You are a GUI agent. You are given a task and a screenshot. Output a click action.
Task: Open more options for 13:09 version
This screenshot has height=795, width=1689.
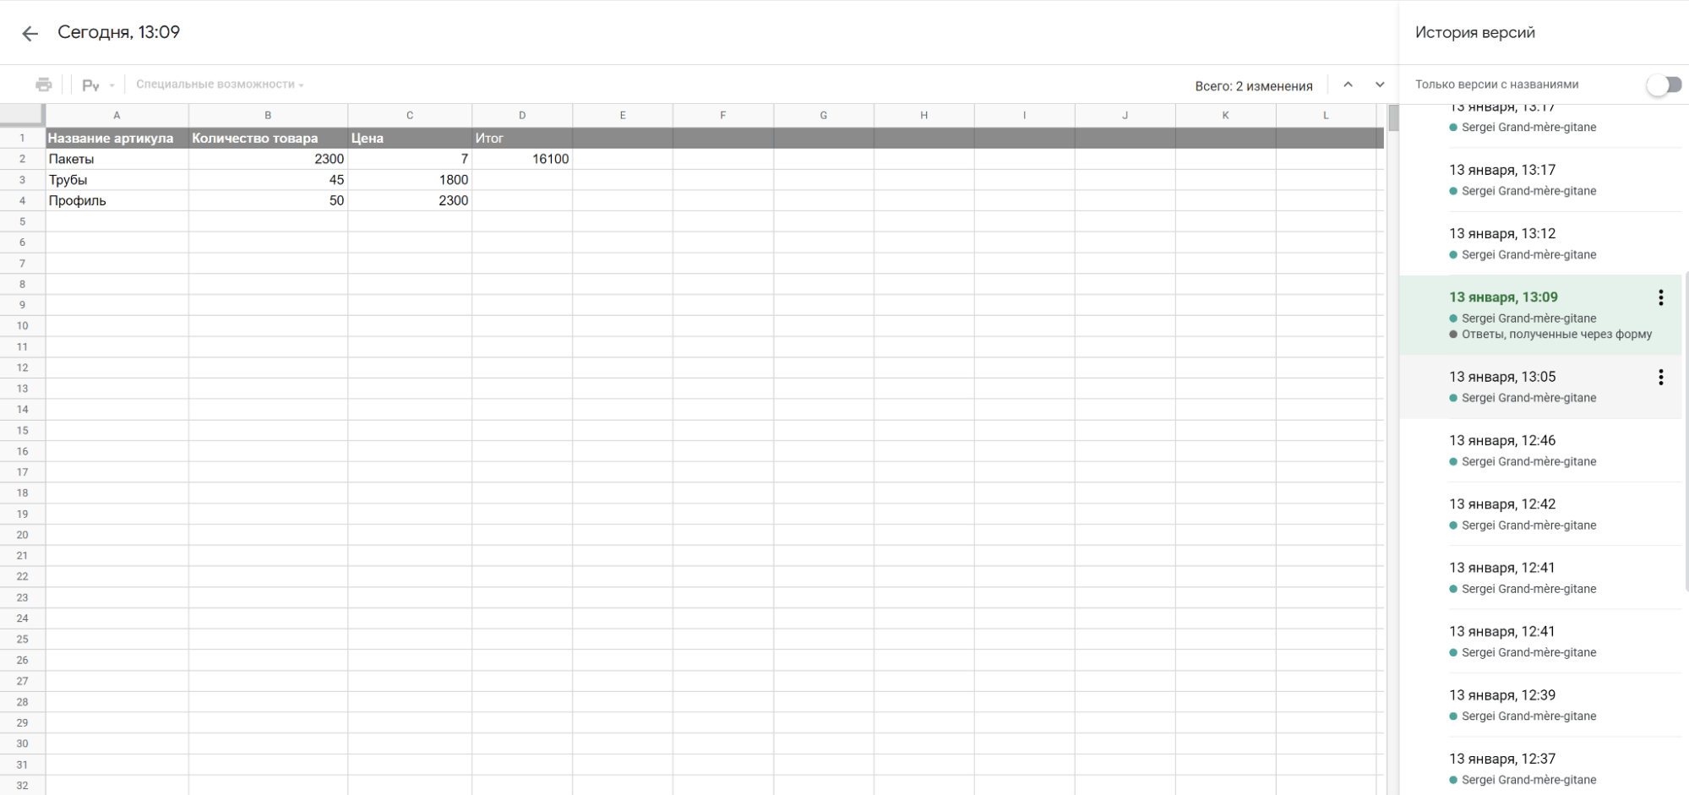point(1660,297)
